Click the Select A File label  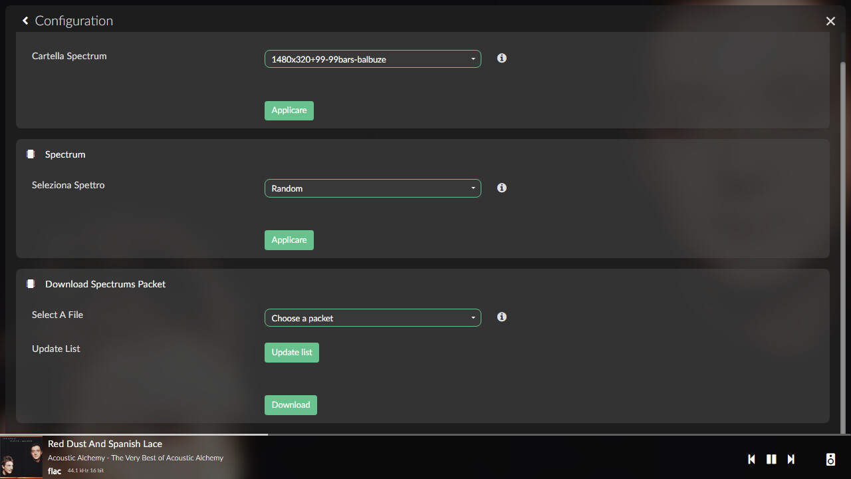click(57, 315)
